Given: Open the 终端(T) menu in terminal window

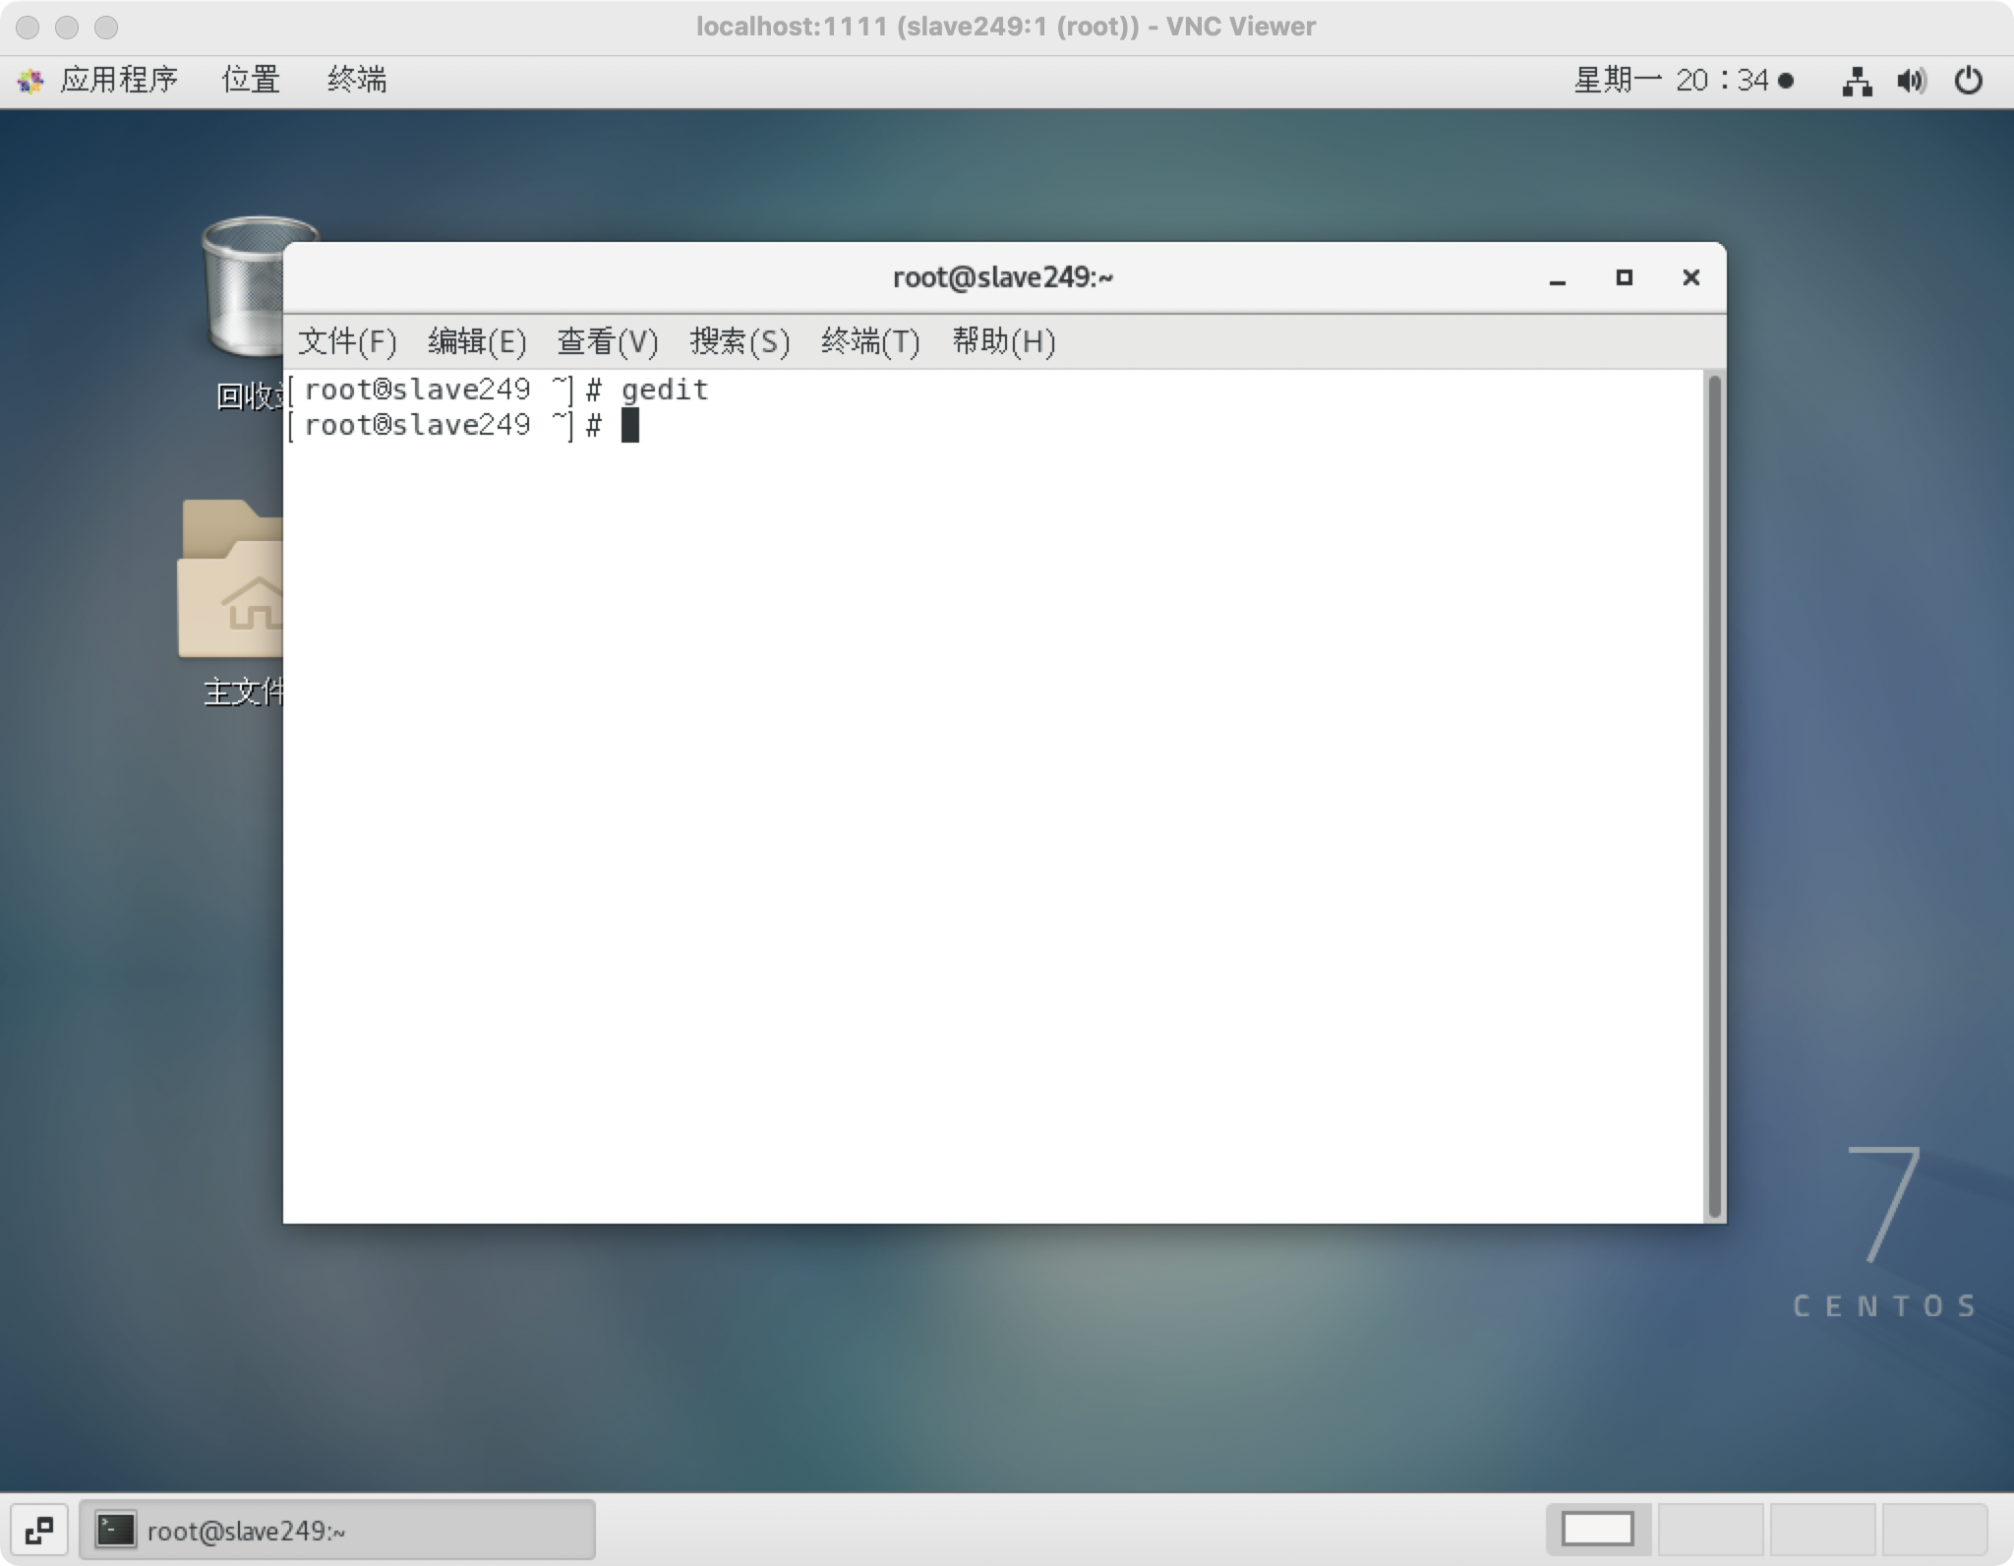Looking at the screenshot, I should coord(870,341).
